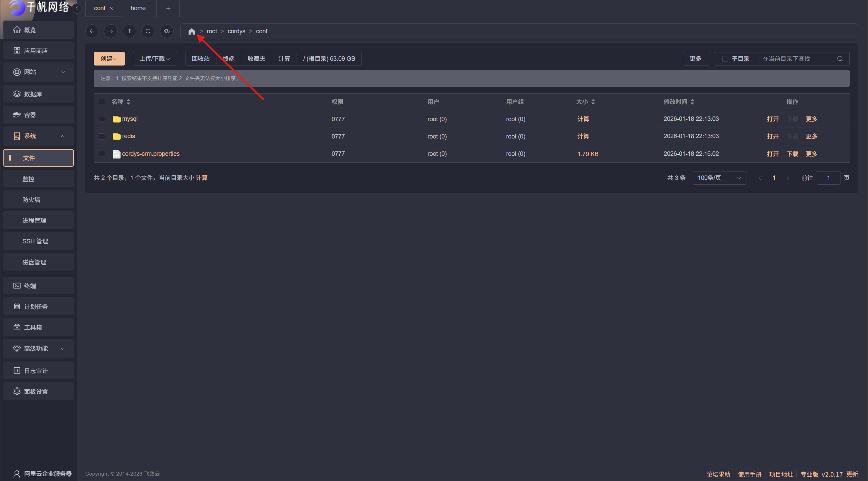
Task: Open the 创建 create dropdown
Action: coord(109,59)
